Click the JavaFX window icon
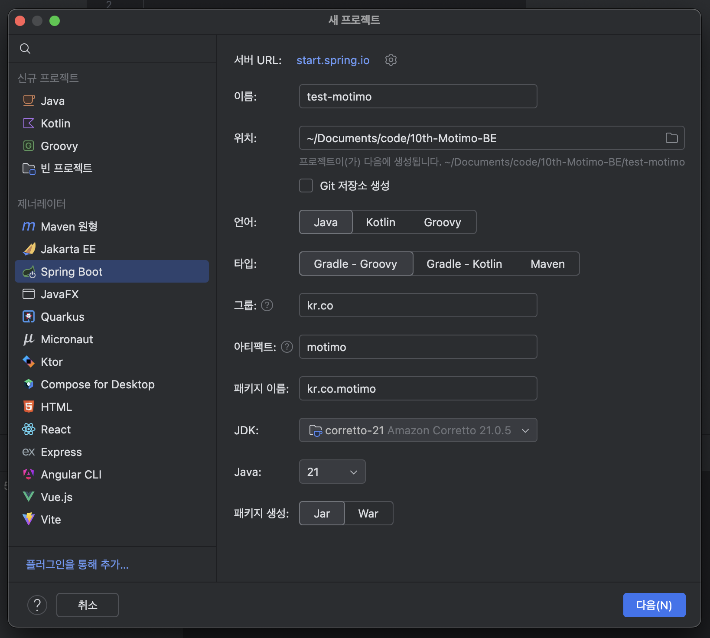 (29, 294)
